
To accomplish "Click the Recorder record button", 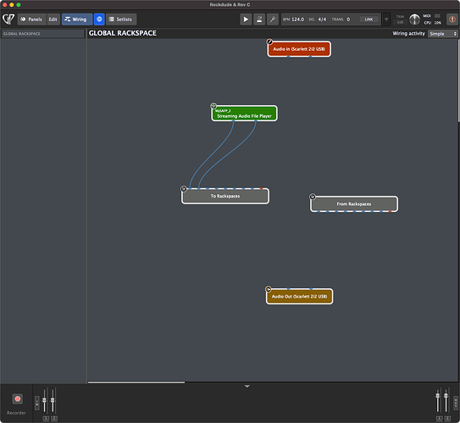I will pos(17,399).
